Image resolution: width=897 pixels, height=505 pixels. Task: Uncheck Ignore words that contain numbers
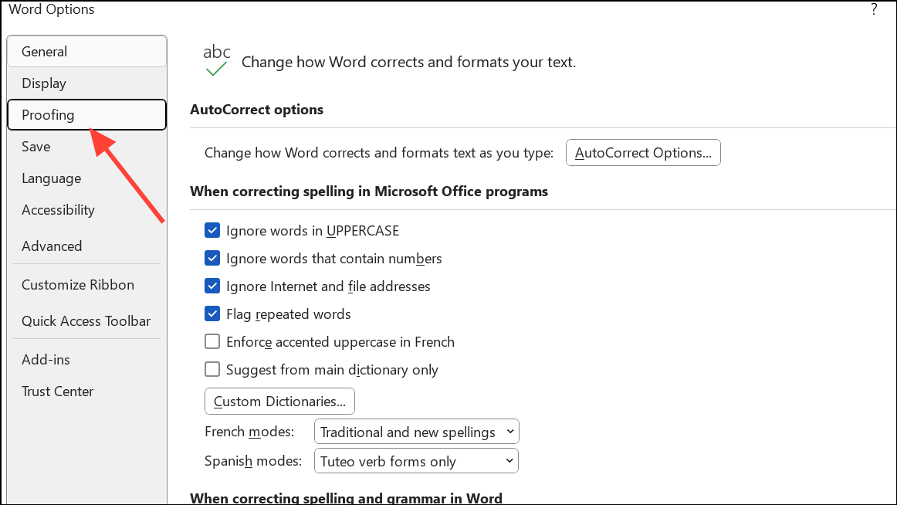coord(212,258)
